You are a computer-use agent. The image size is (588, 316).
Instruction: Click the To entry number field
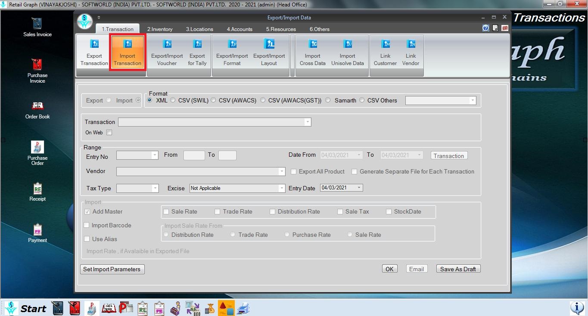(x=227, y=155)
